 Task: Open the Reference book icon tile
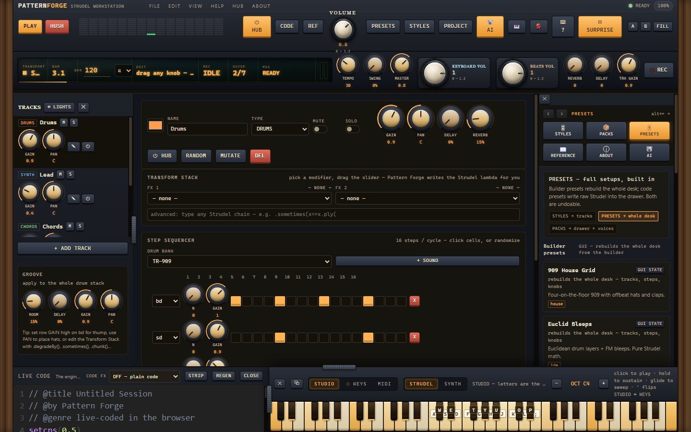(x=563, y=152)
